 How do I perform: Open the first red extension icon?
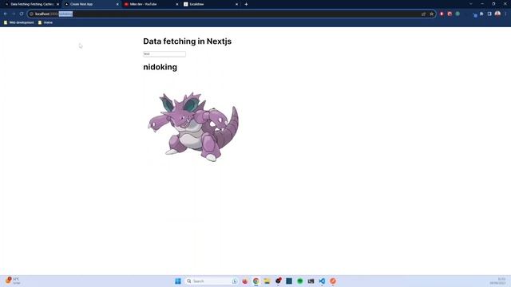point(442,14)
